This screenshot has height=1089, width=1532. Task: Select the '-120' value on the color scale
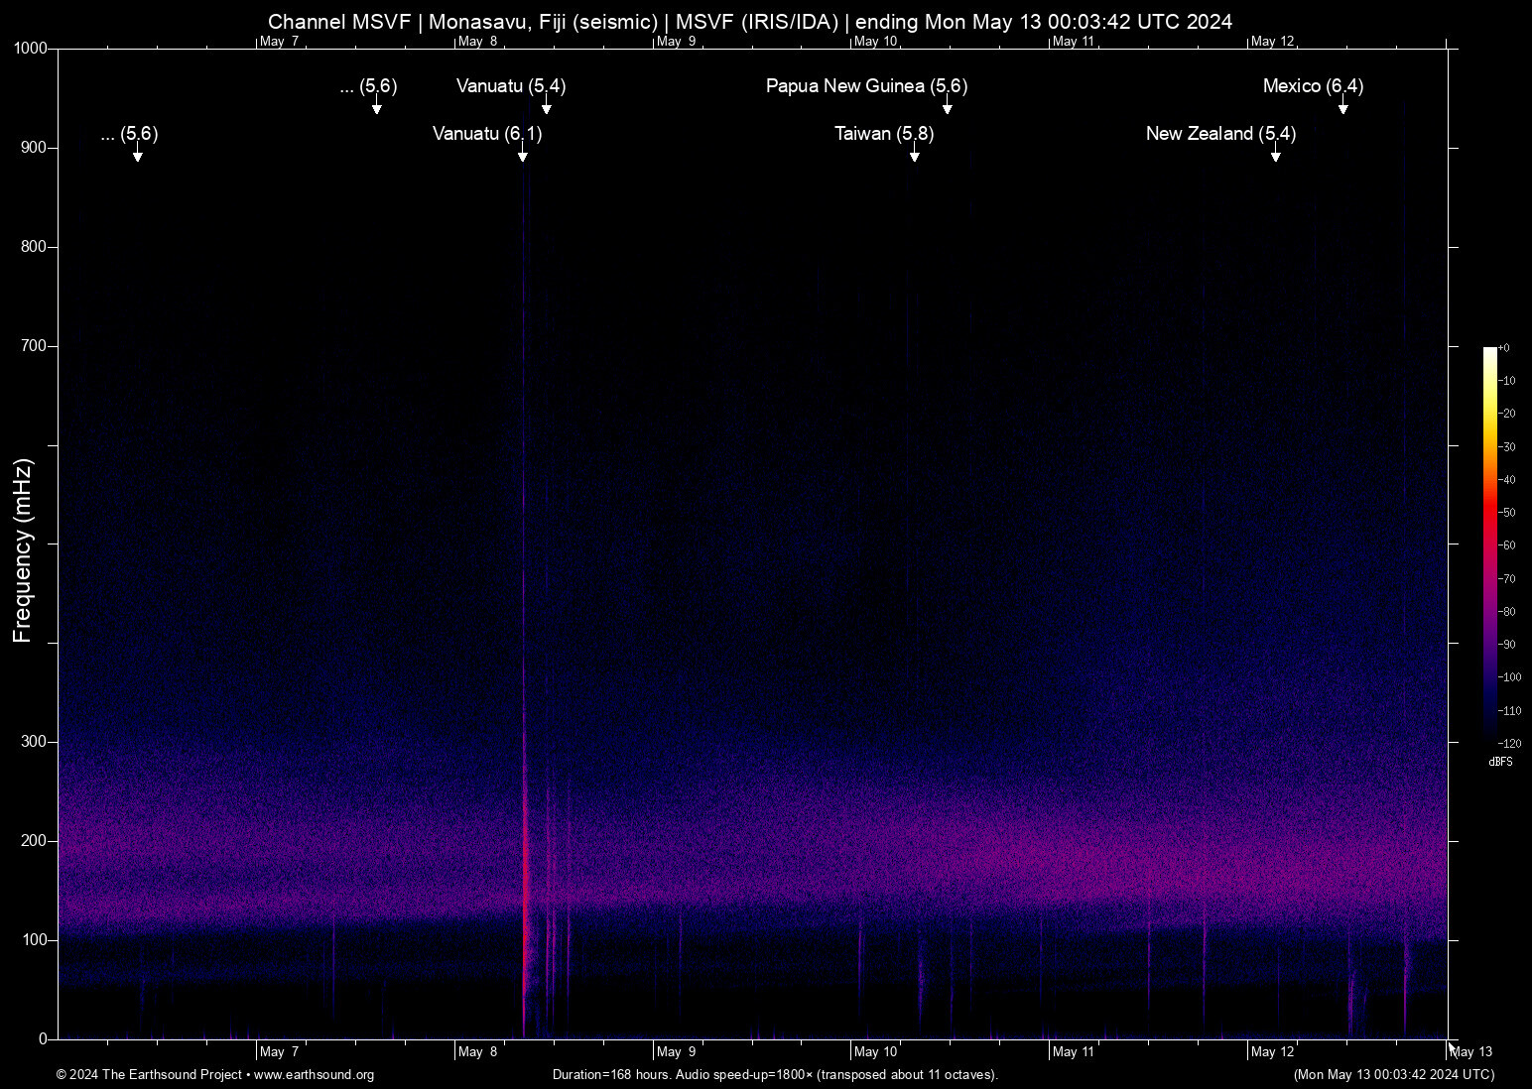(x=1510, y=744)
